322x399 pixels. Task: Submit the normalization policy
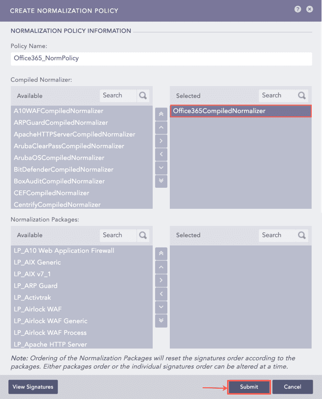coord(249,387)
